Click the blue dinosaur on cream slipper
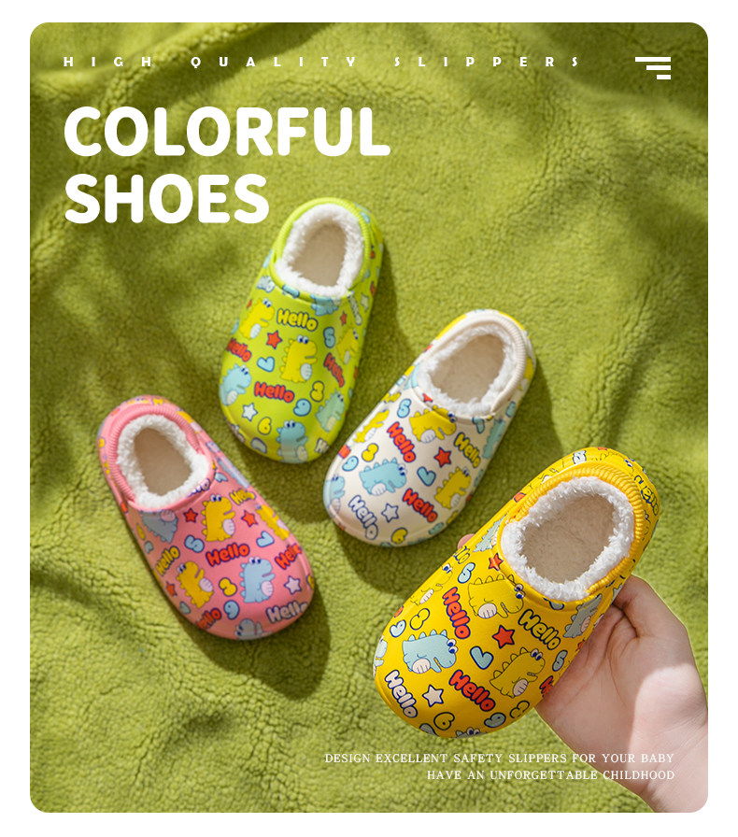Screen dimensions: 738x837 click(x=382, y=476)
